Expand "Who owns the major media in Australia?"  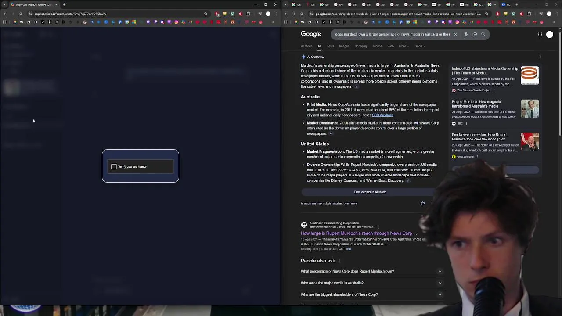372,283
